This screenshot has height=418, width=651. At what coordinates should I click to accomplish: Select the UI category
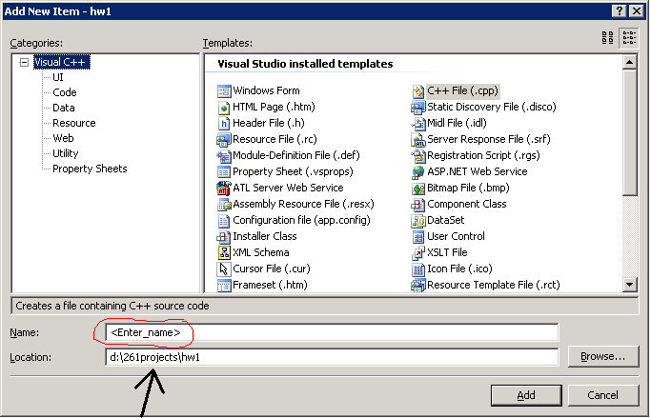58,77
